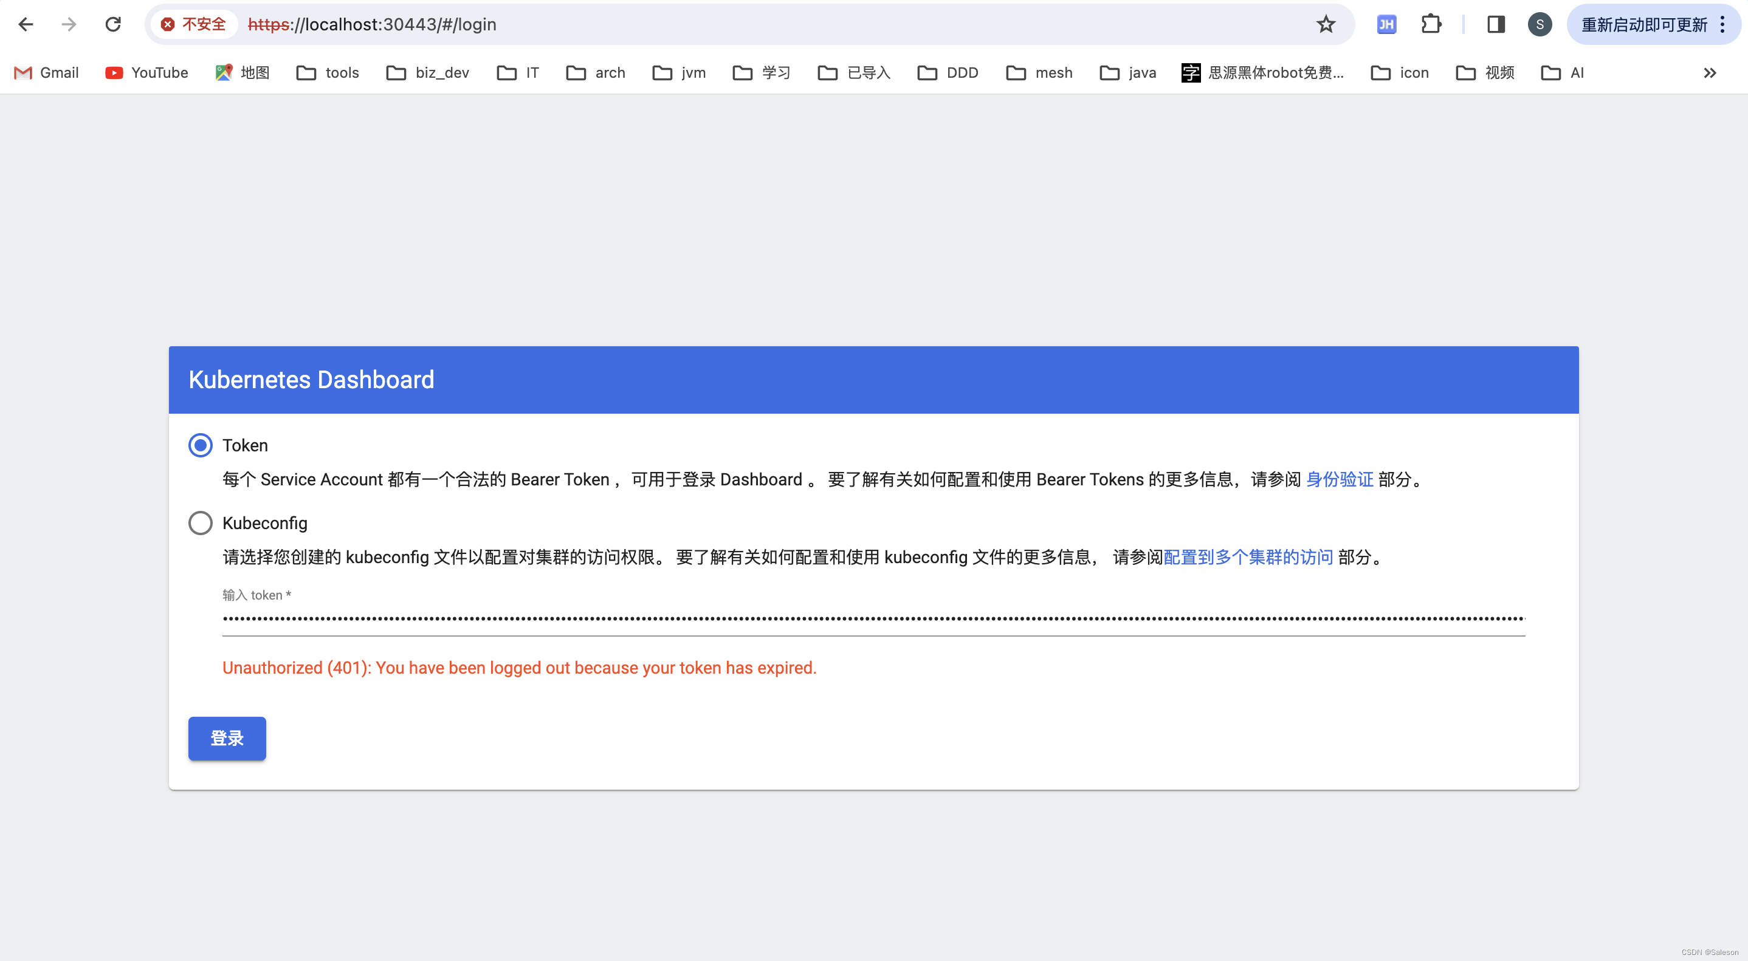
Task: Click the browser extensions puzzle icon
Action: pyautogui.click(x=1430, y=24)
